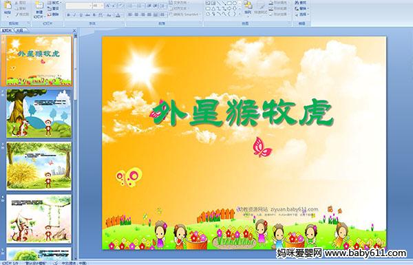Switch to the Slides pane tab
The width and height of the screenshot is (413, 265).
[7, 30]
